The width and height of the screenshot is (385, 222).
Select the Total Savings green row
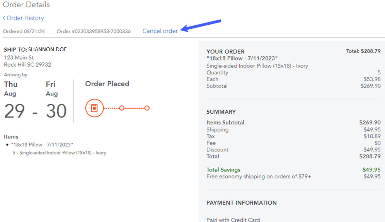(223, 170)
